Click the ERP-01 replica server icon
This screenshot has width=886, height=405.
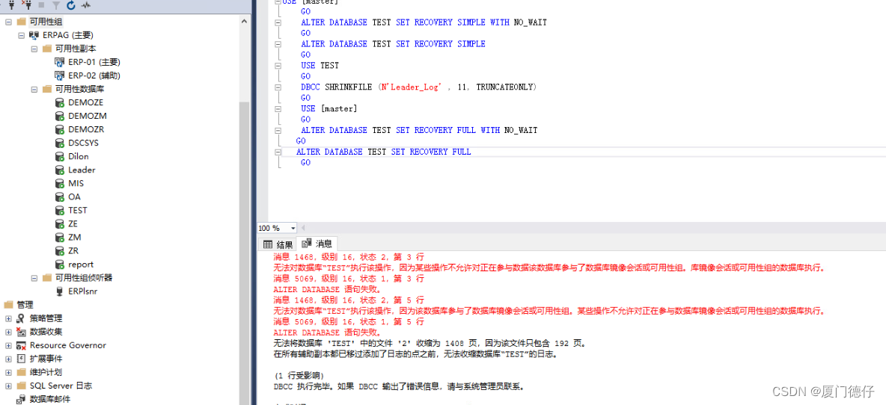(60, 62)
